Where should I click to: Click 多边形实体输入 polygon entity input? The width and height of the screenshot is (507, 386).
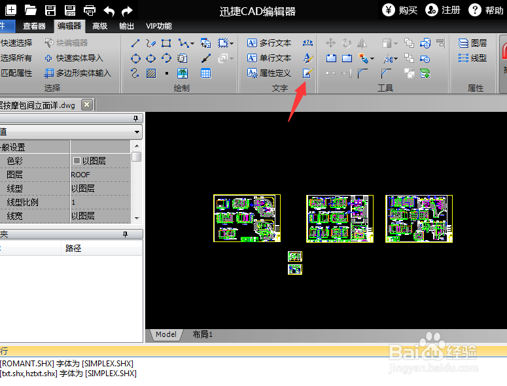(x=78, y=73)
